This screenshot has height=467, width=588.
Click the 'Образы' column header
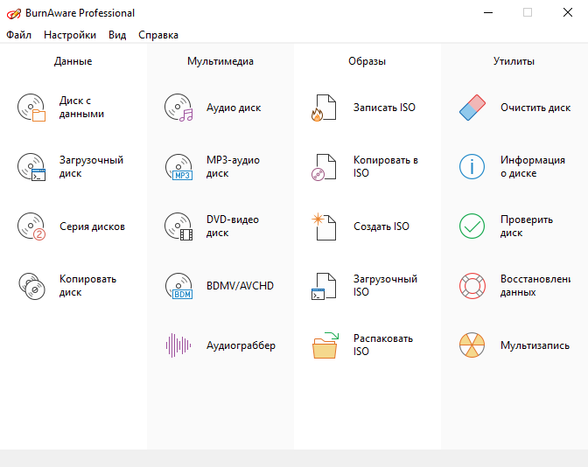pos(367,61)
